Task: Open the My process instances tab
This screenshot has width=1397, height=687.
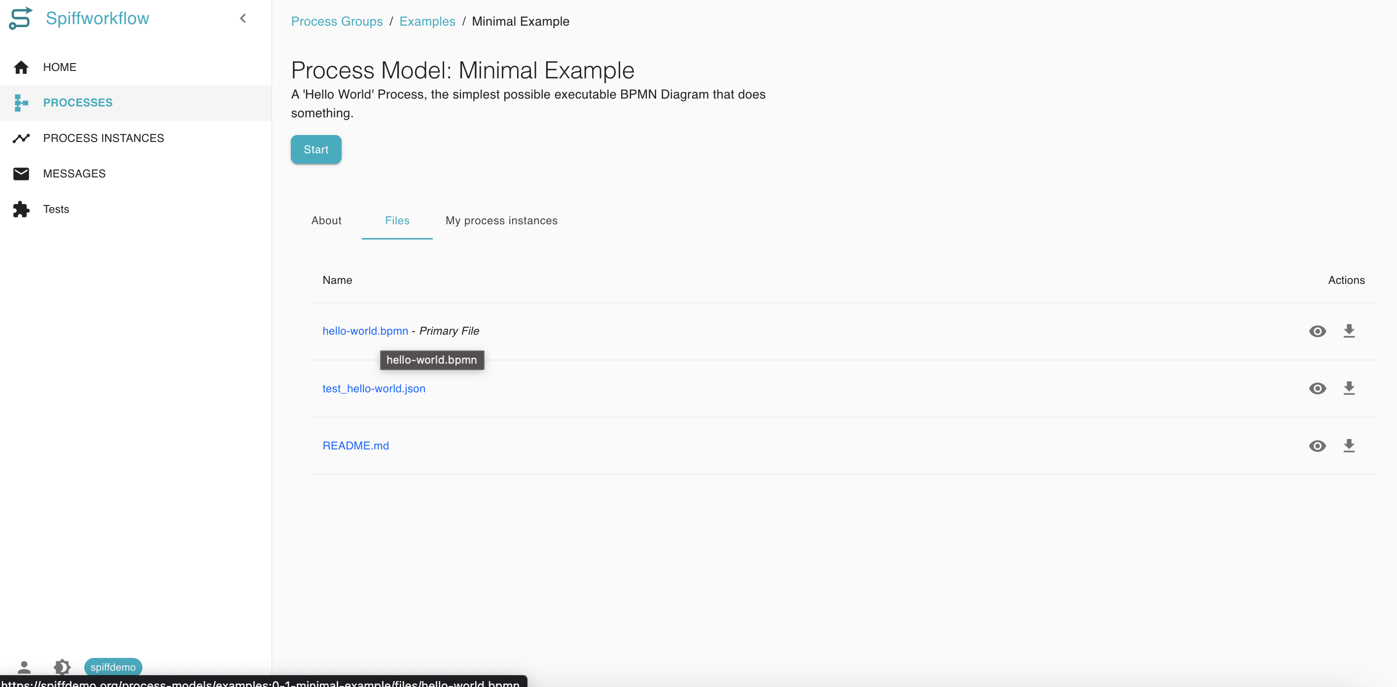Action: point(501,221)
